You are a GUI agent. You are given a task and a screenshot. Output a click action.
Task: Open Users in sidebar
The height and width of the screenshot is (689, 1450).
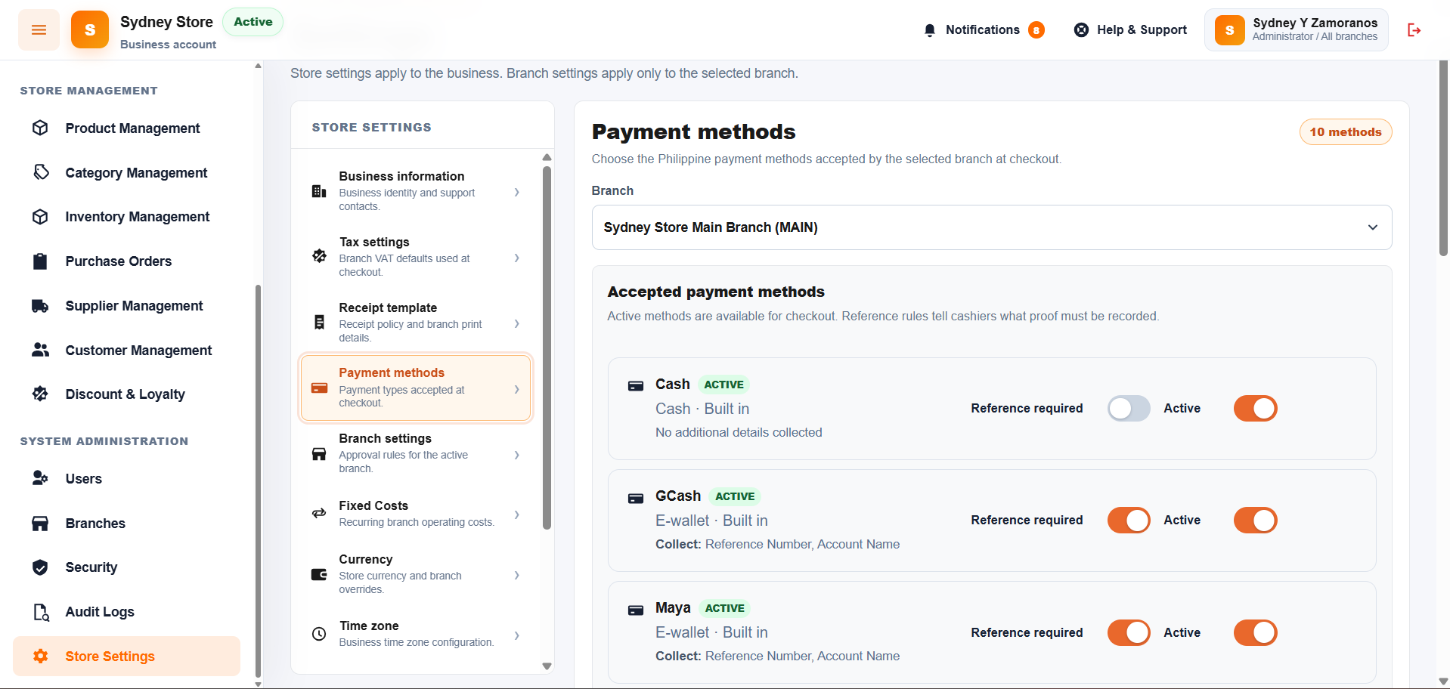[126, 479]
